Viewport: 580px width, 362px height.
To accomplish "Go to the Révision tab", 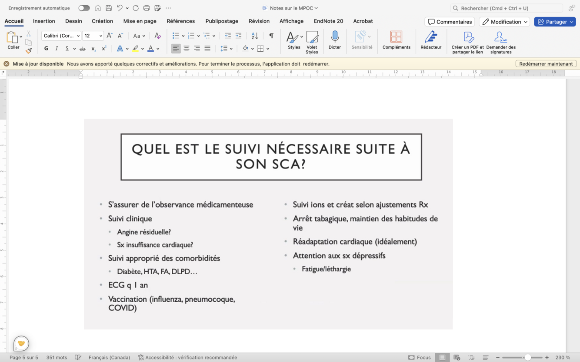I will (259, 21).
